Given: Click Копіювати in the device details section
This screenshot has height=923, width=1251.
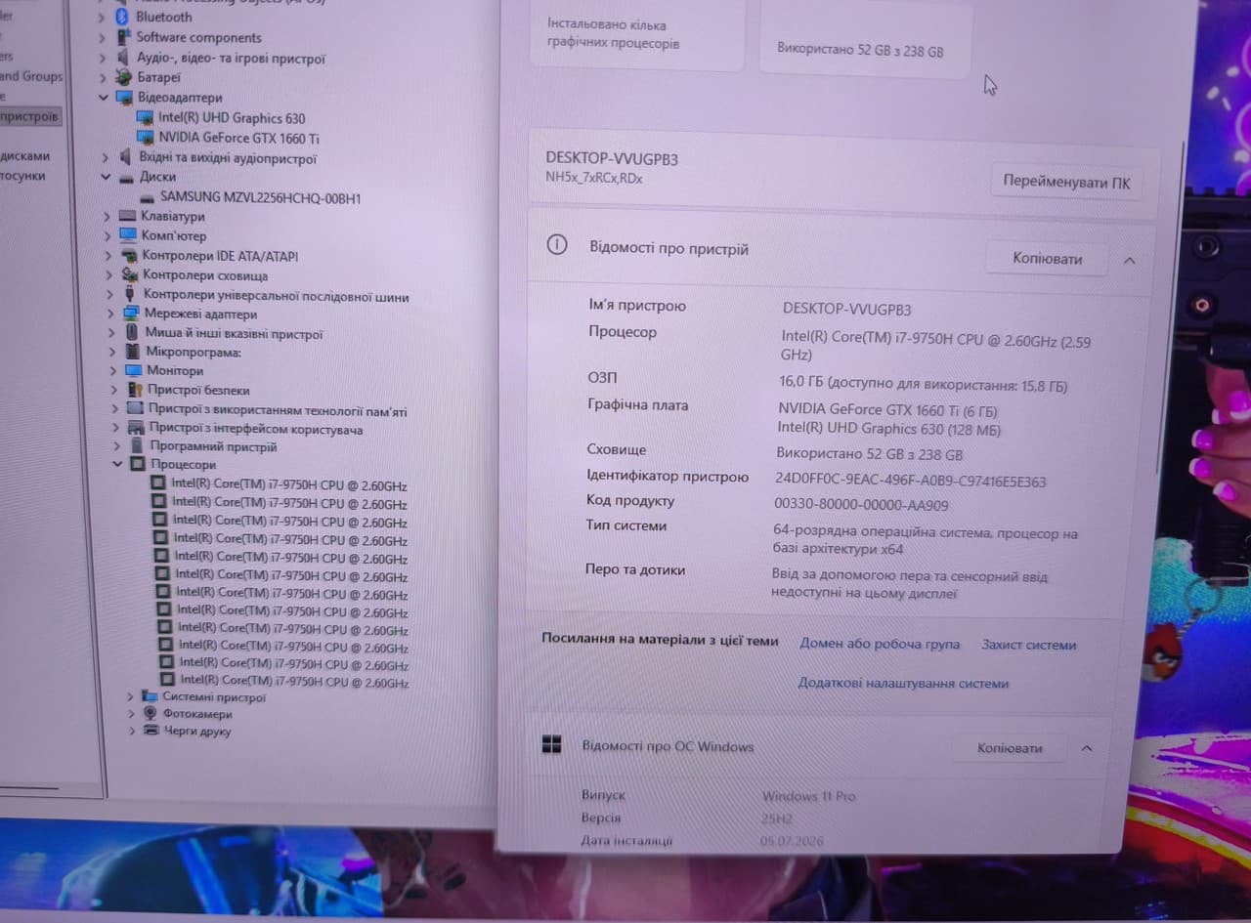Looking at the screenshot, I should pos(1047,259).
